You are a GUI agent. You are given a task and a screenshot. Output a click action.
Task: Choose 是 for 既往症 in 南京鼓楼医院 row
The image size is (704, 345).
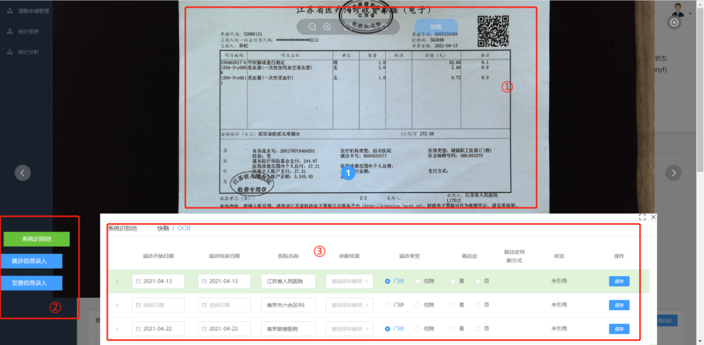453,328
